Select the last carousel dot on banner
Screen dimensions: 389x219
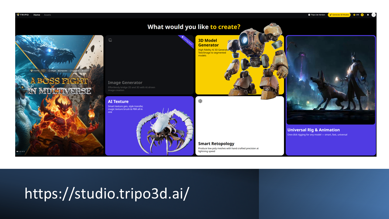tap(24, 151)
